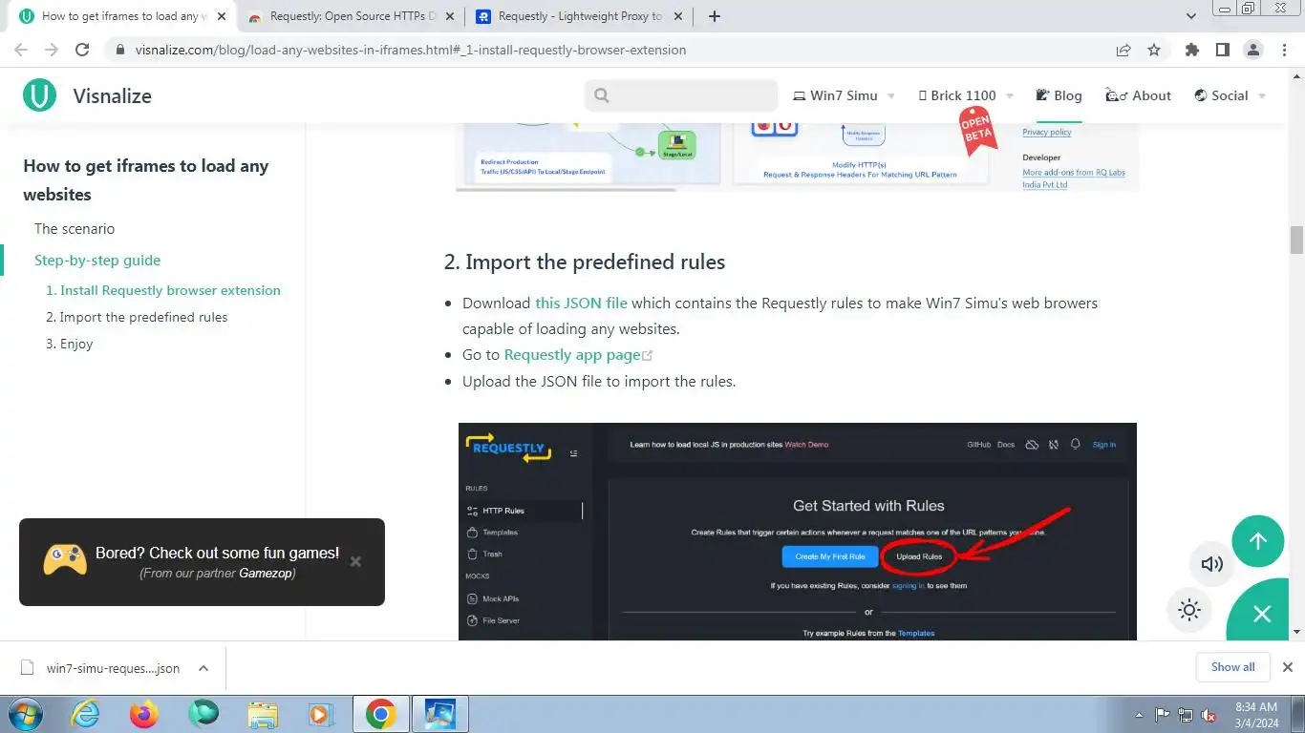This screenshot has width=1305, height=733.
Task: Click the Visnalize site name
Action: coord(112,95)
